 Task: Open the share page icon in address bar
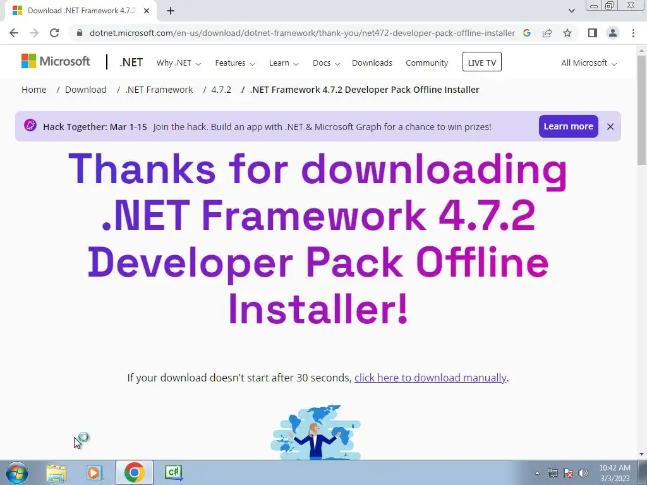547,33
